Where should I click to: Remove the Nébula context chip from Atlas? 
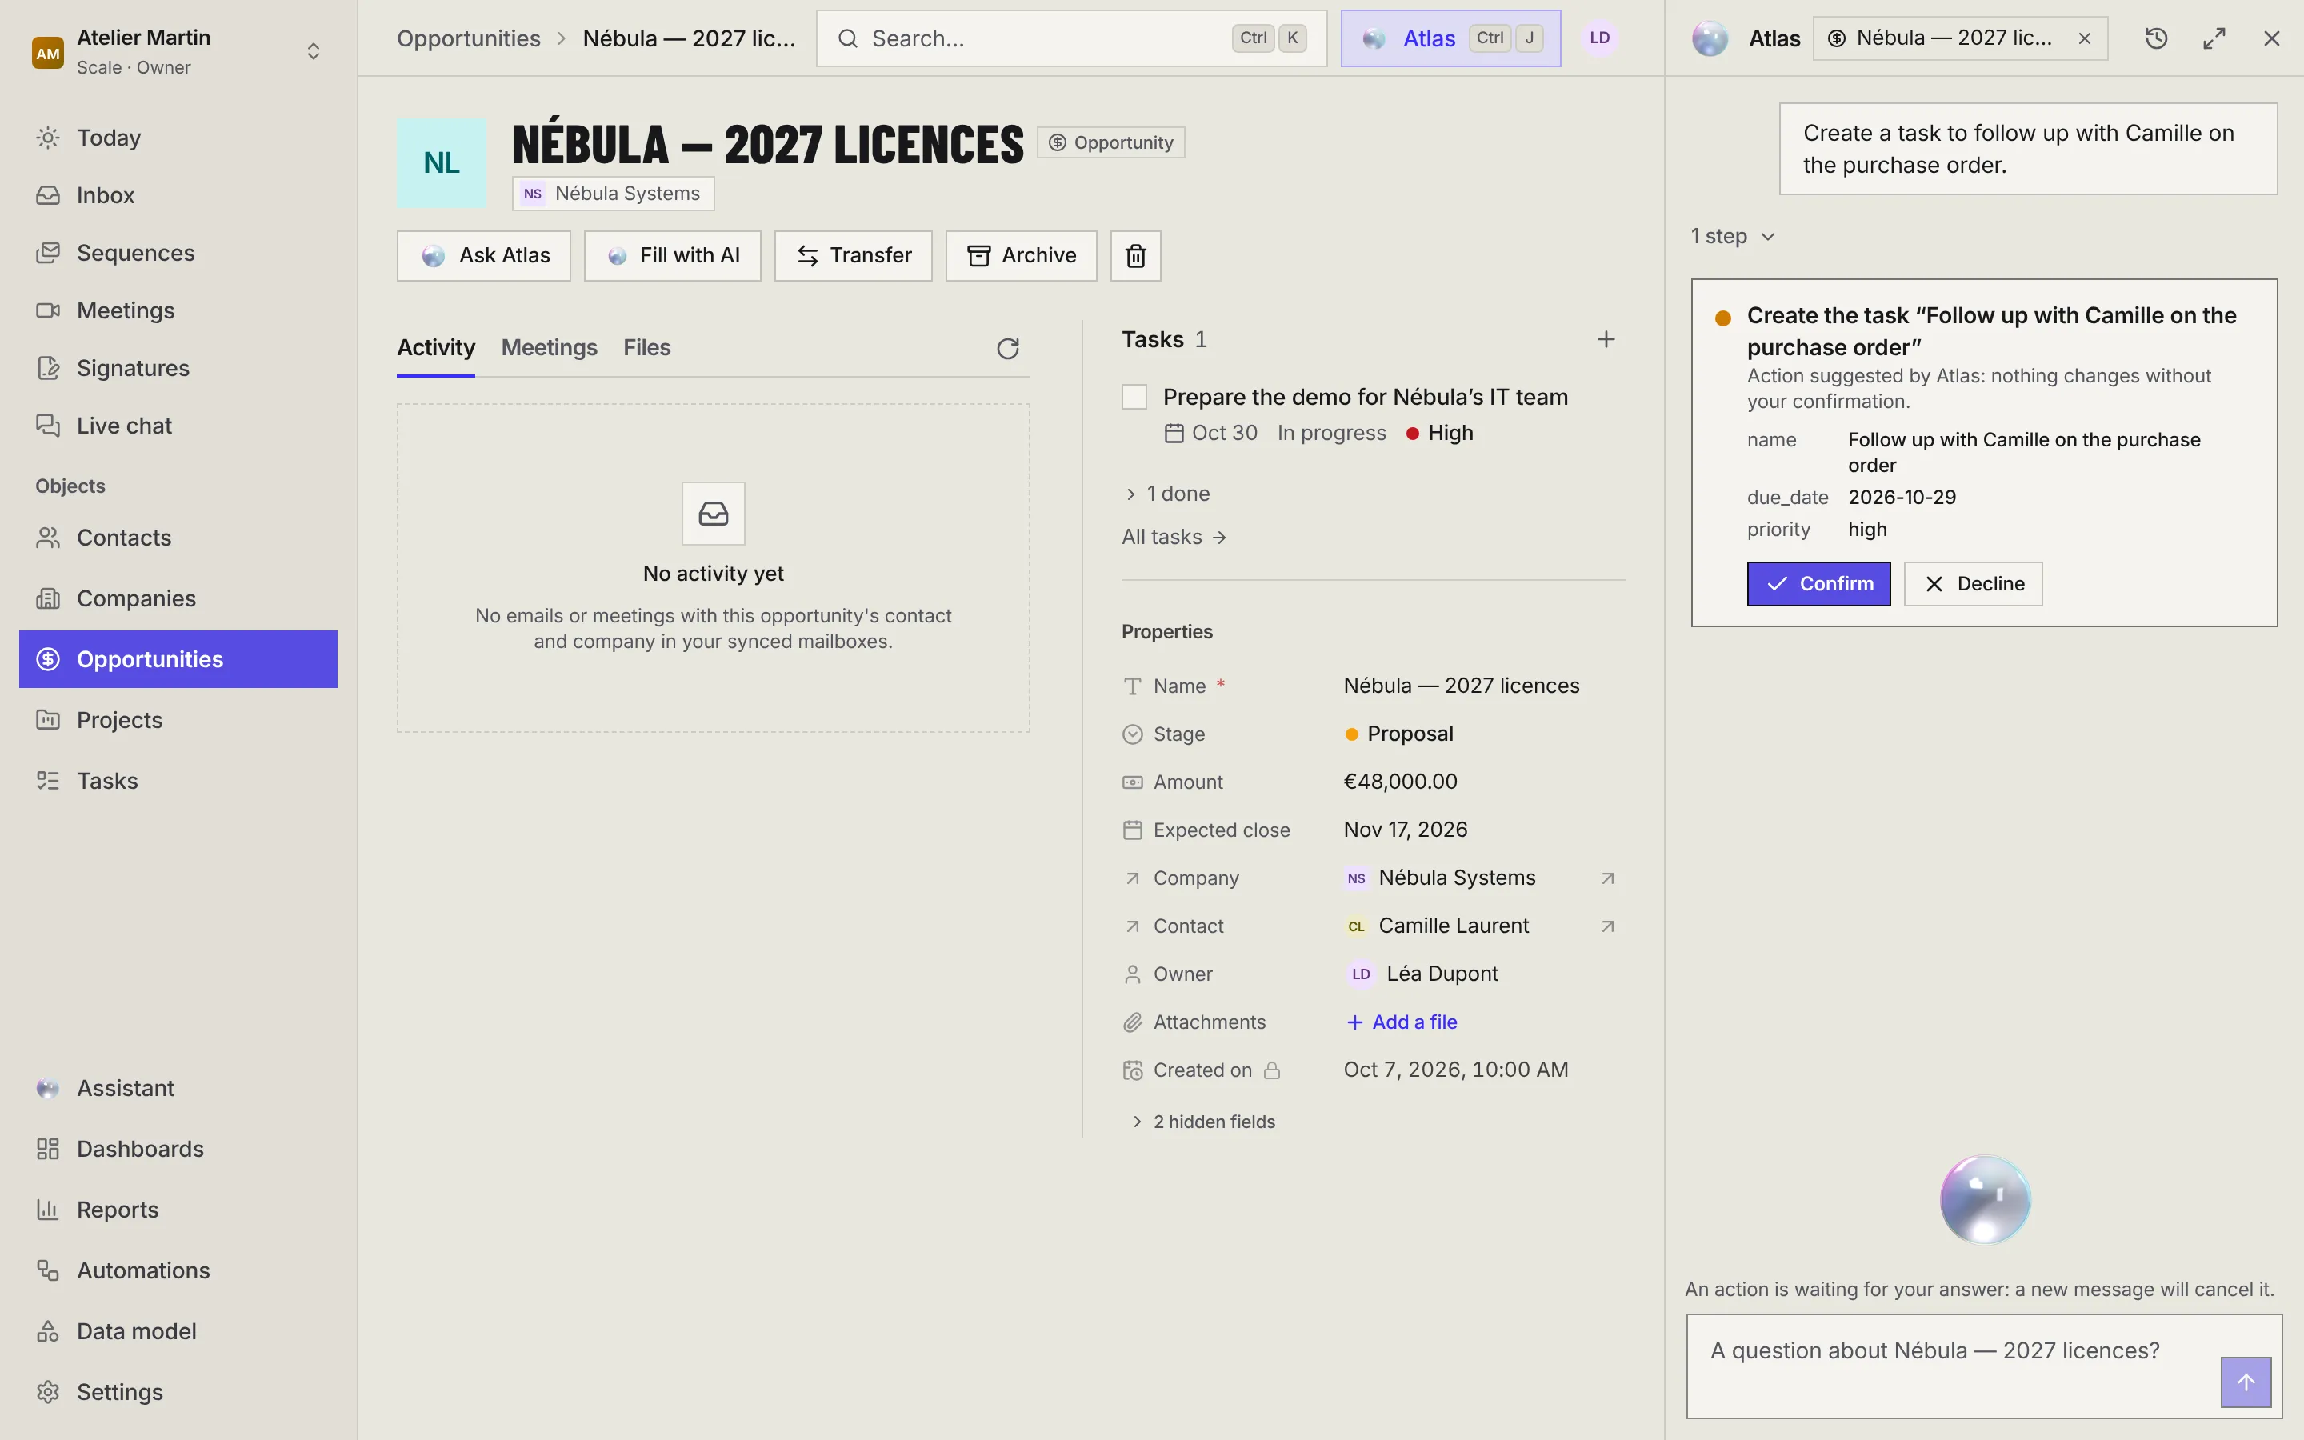pos(2084,38)
